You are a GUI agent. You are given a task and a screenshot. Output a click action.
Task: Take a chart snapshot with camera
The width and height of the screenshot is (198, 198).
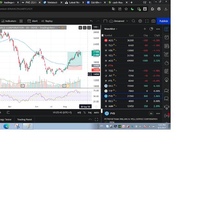point(153,21)
